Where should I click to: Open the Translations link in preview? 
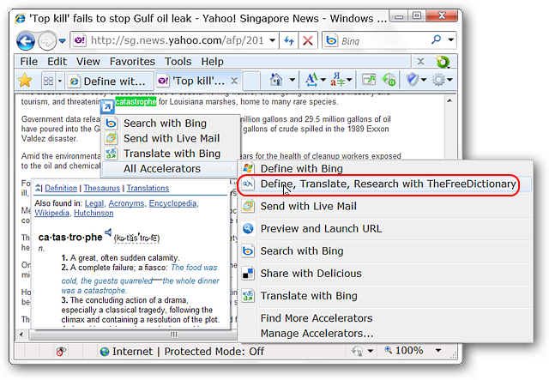tap(148, 188)
